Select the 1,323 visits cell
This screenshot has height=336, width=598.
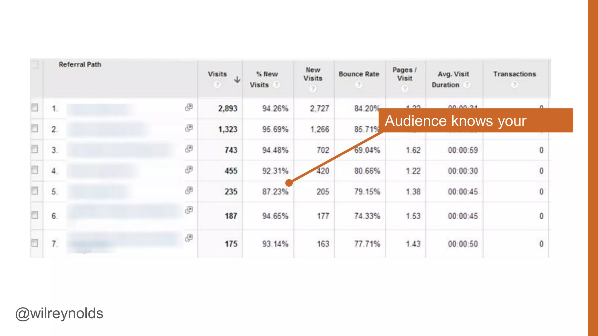228,129
